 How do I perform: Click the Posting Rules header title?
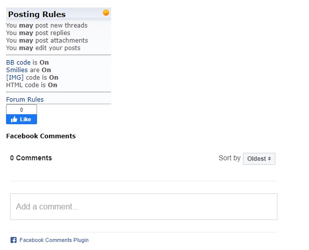[37, 15]
